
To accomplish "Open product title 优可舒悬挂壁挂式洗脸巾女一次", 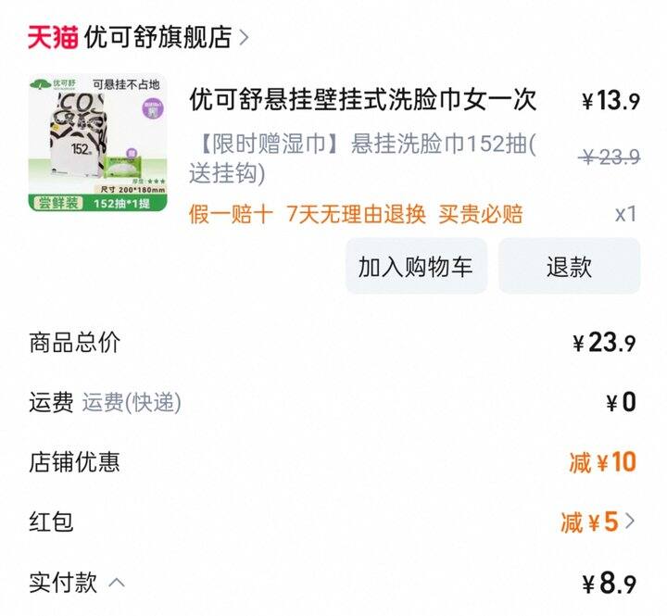I will click(362, 99).
